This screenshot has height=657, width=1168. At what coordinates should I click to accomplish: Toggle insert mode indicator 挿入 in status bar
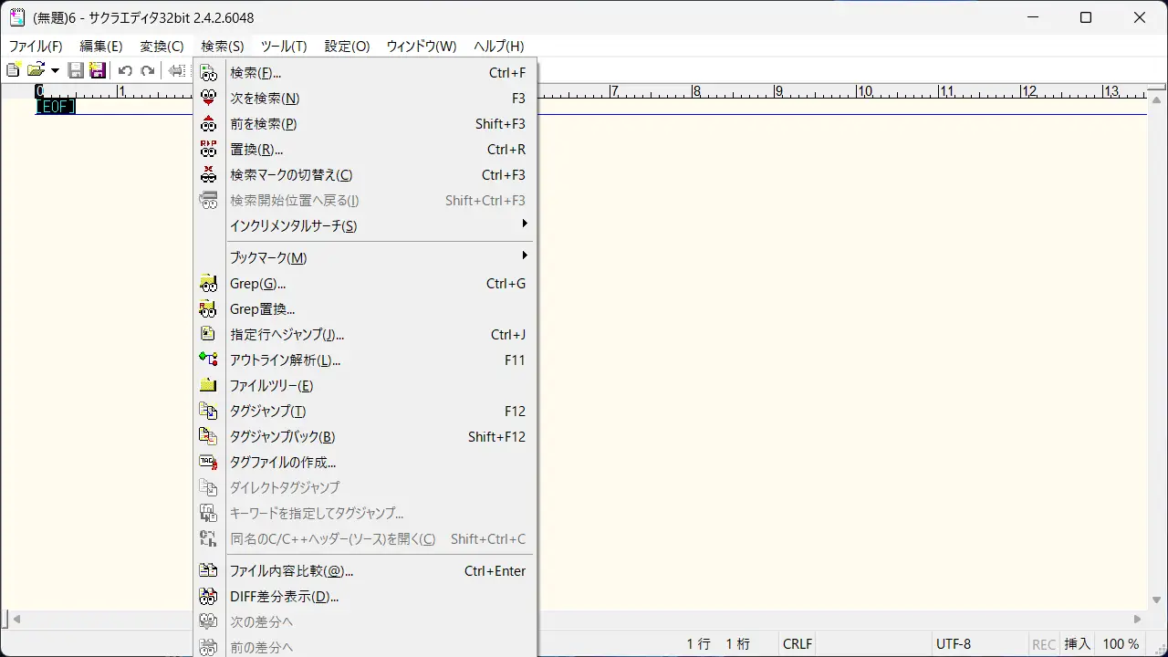(1077, 644)
